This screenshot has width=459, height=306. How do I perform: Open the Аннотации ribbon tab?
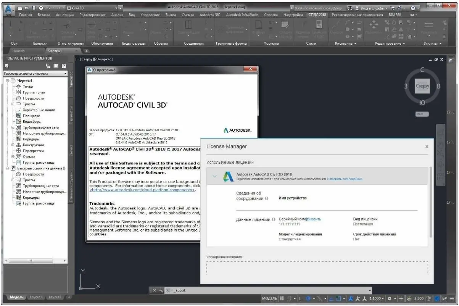[65, 15]
